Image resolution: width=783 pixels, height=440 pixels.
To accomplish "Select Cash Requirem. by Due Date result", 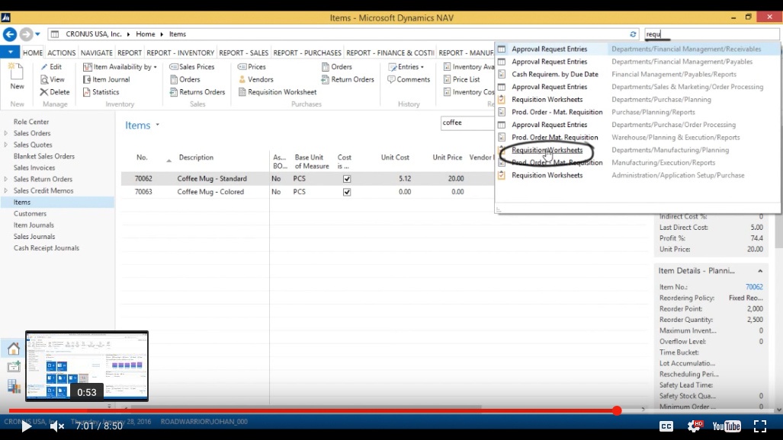I will [x=555, y=75].
